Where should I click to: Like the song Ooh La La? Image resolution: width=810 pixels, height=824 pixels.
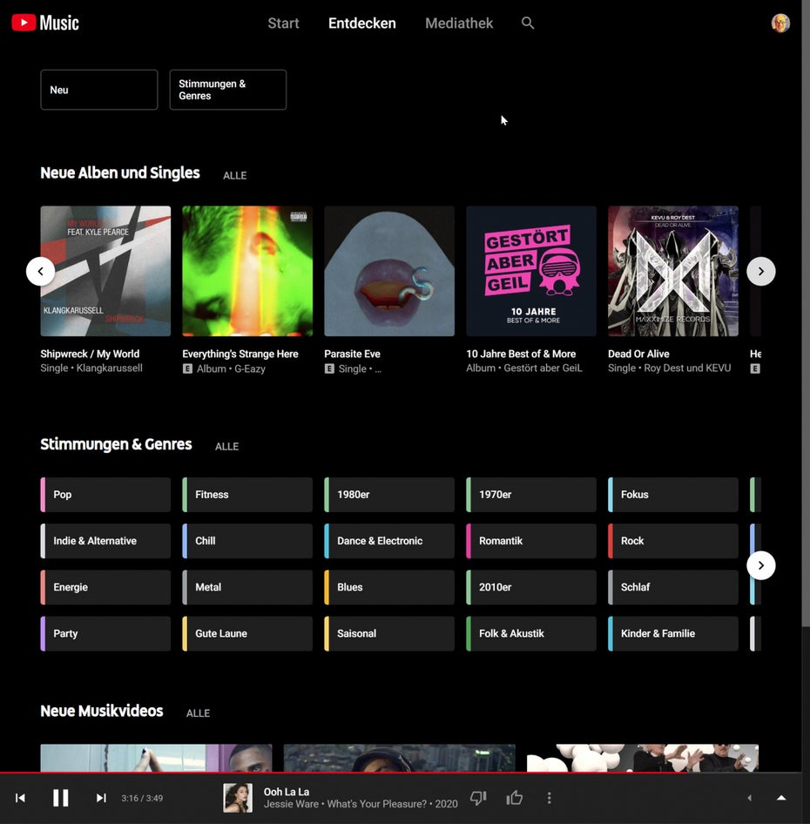514,798
